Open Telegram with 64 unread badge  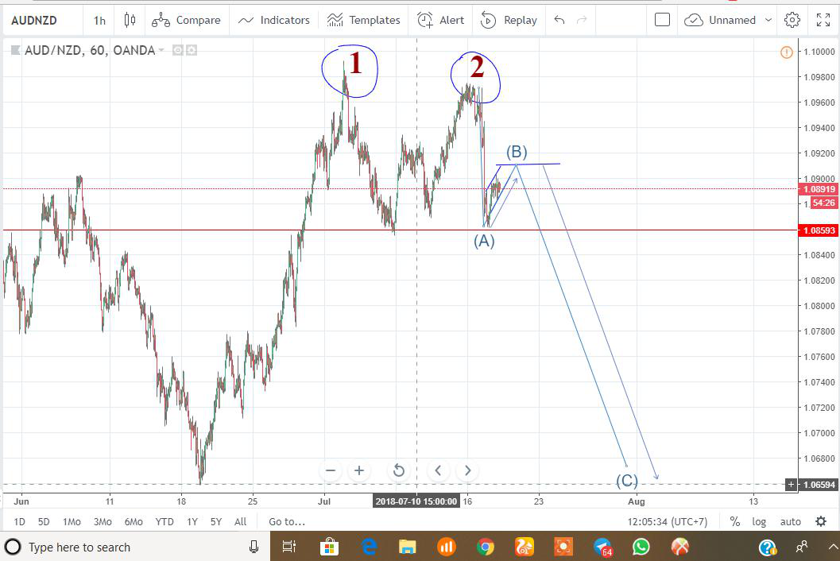(x=602, y=547)
